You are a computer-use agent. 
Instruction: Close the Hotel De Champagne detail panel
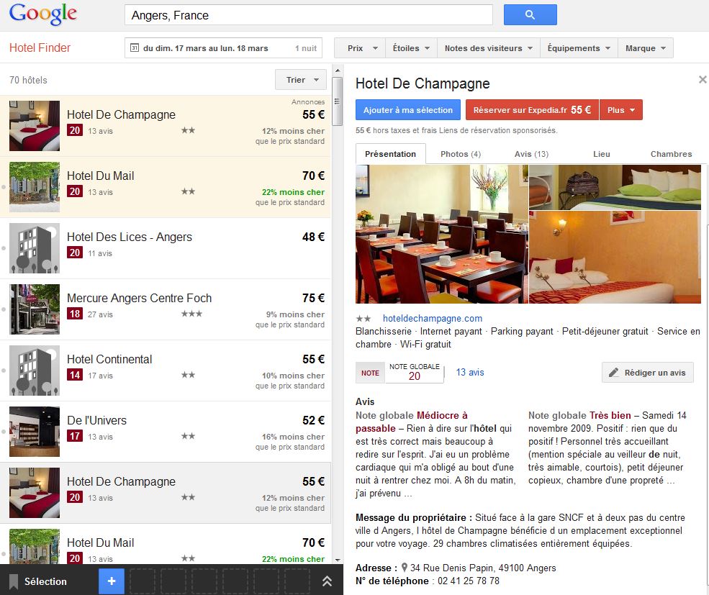pyautogui.click(x=703, y=80)
